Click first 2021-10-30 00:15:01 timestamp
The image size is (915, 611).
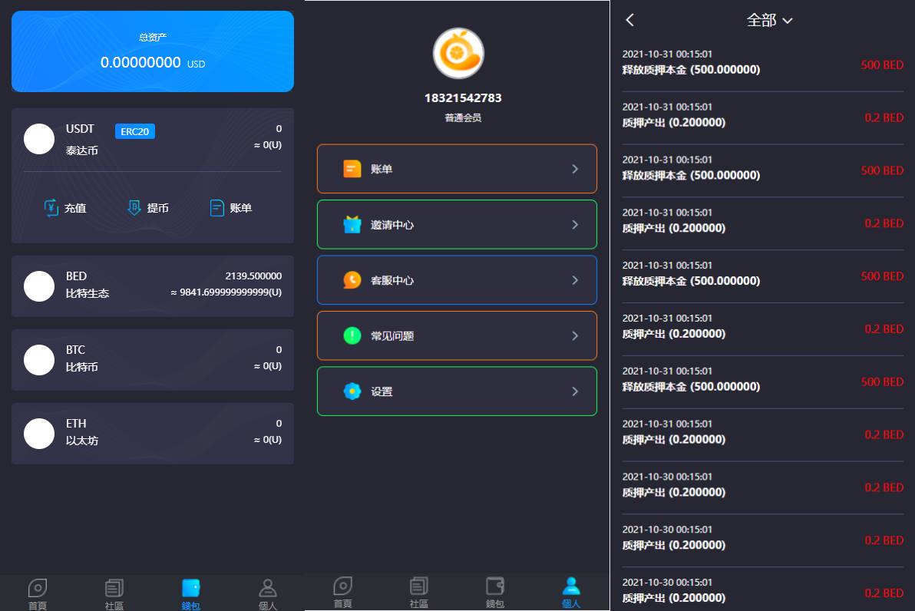coord(667,476)
